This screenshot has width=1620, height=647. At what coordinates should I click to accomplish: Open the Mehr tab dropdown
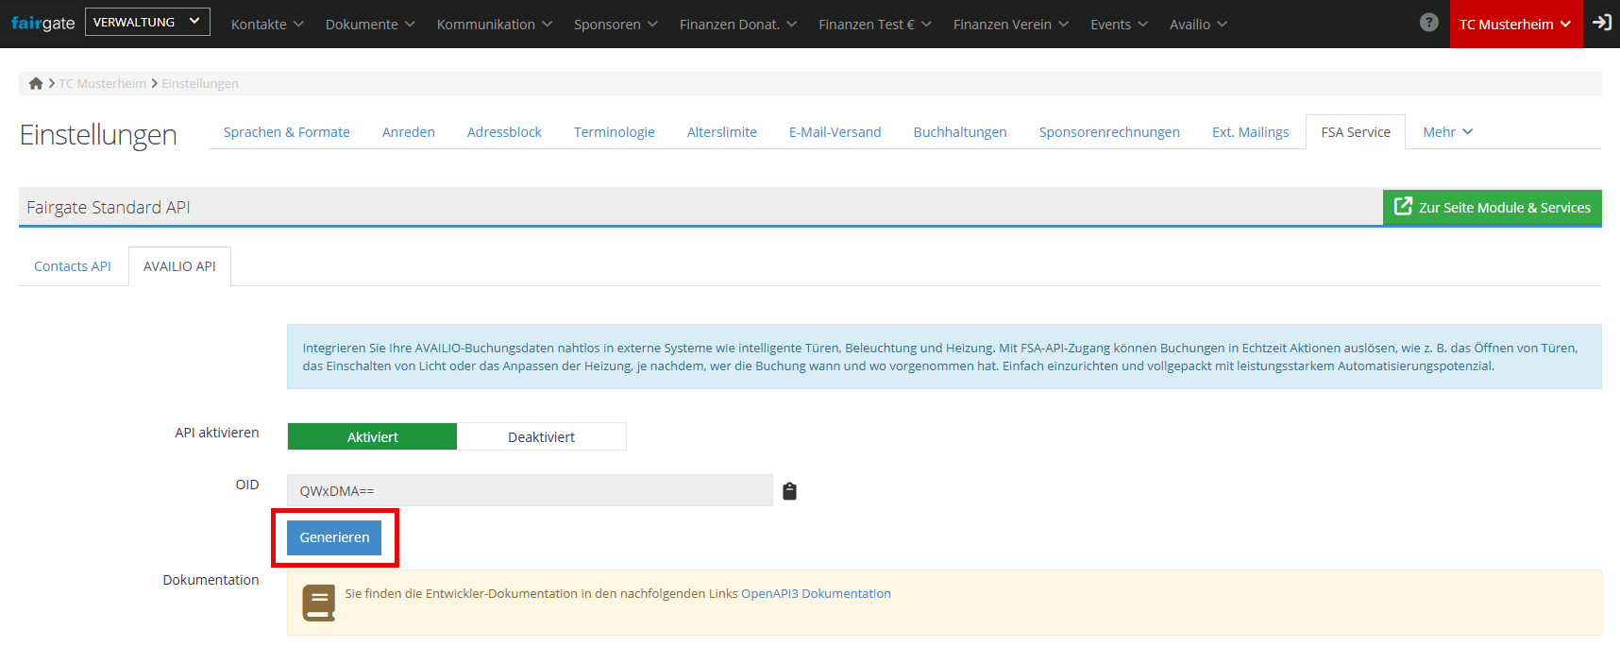point(1447,132)
